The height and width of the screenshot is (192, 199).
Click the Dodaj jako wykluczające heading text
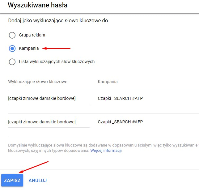[58, 21]
